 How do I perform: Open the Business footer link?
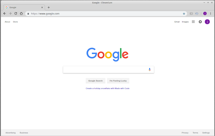[24, 133]
